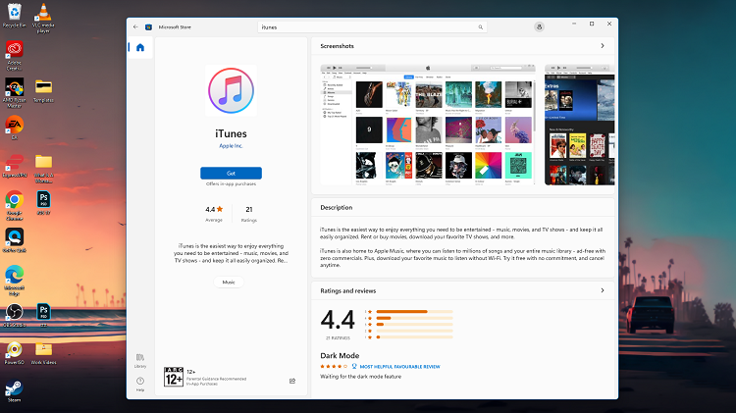This screenshot has width=736, height=413.
Task: Click the large 4.4 rating score
Action: tap(338, 320)
